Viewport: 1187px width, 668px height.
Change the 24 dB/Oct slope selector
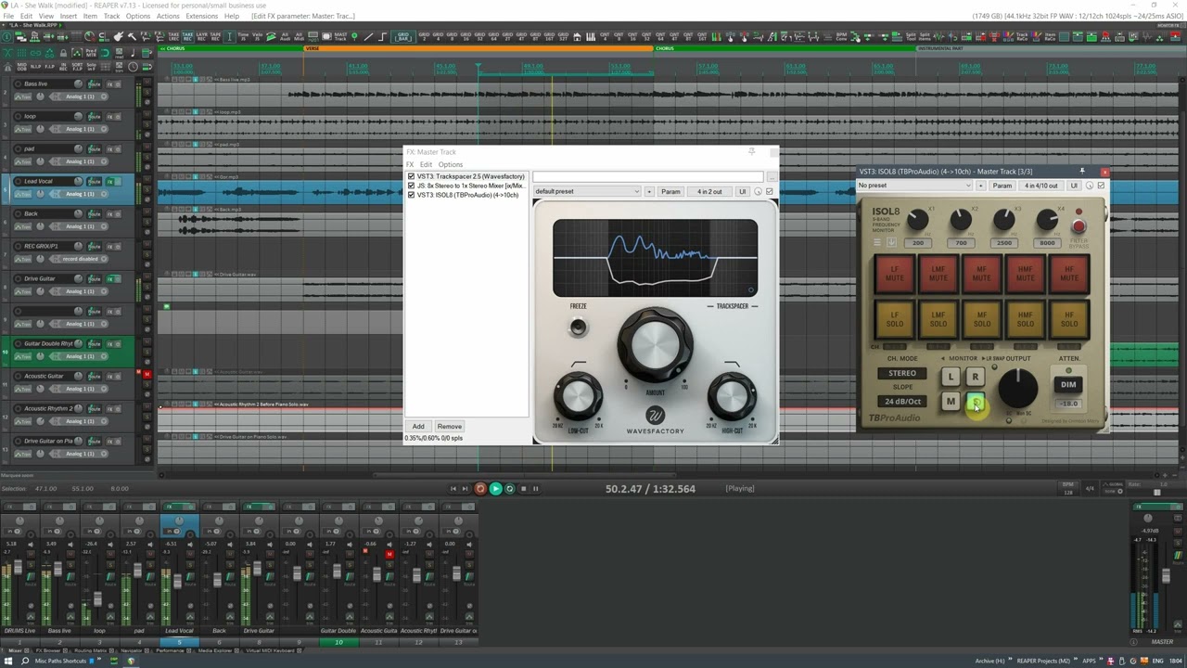point(902,401)
